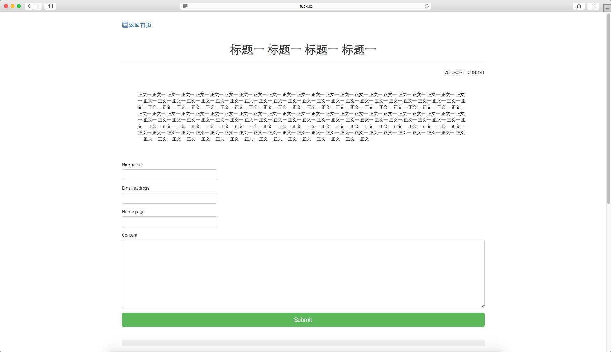Follow the 返回首页 link

[x=140, y=25]
